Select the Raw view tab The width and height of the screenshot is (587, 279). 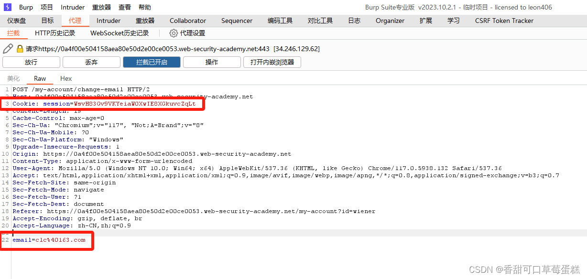point(40,78)
